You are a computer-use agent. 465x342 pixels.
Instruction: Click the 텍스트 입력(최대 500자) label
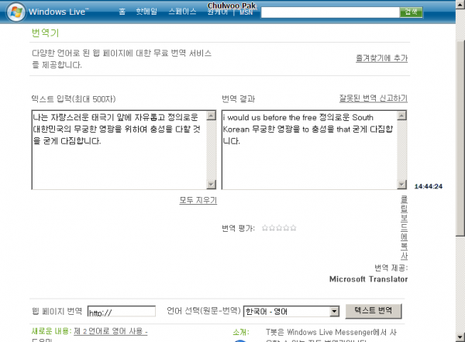click(74, 98)
